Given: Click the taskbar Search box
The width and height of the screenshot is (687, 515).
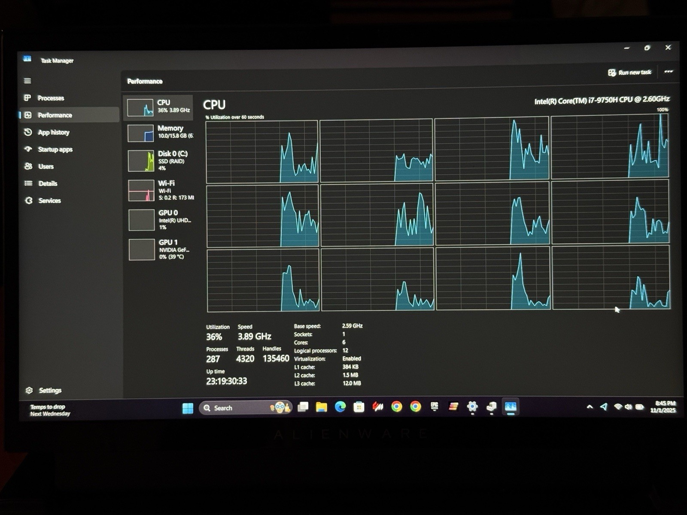Looking at the screenshot, I should (x=246, y=408).
